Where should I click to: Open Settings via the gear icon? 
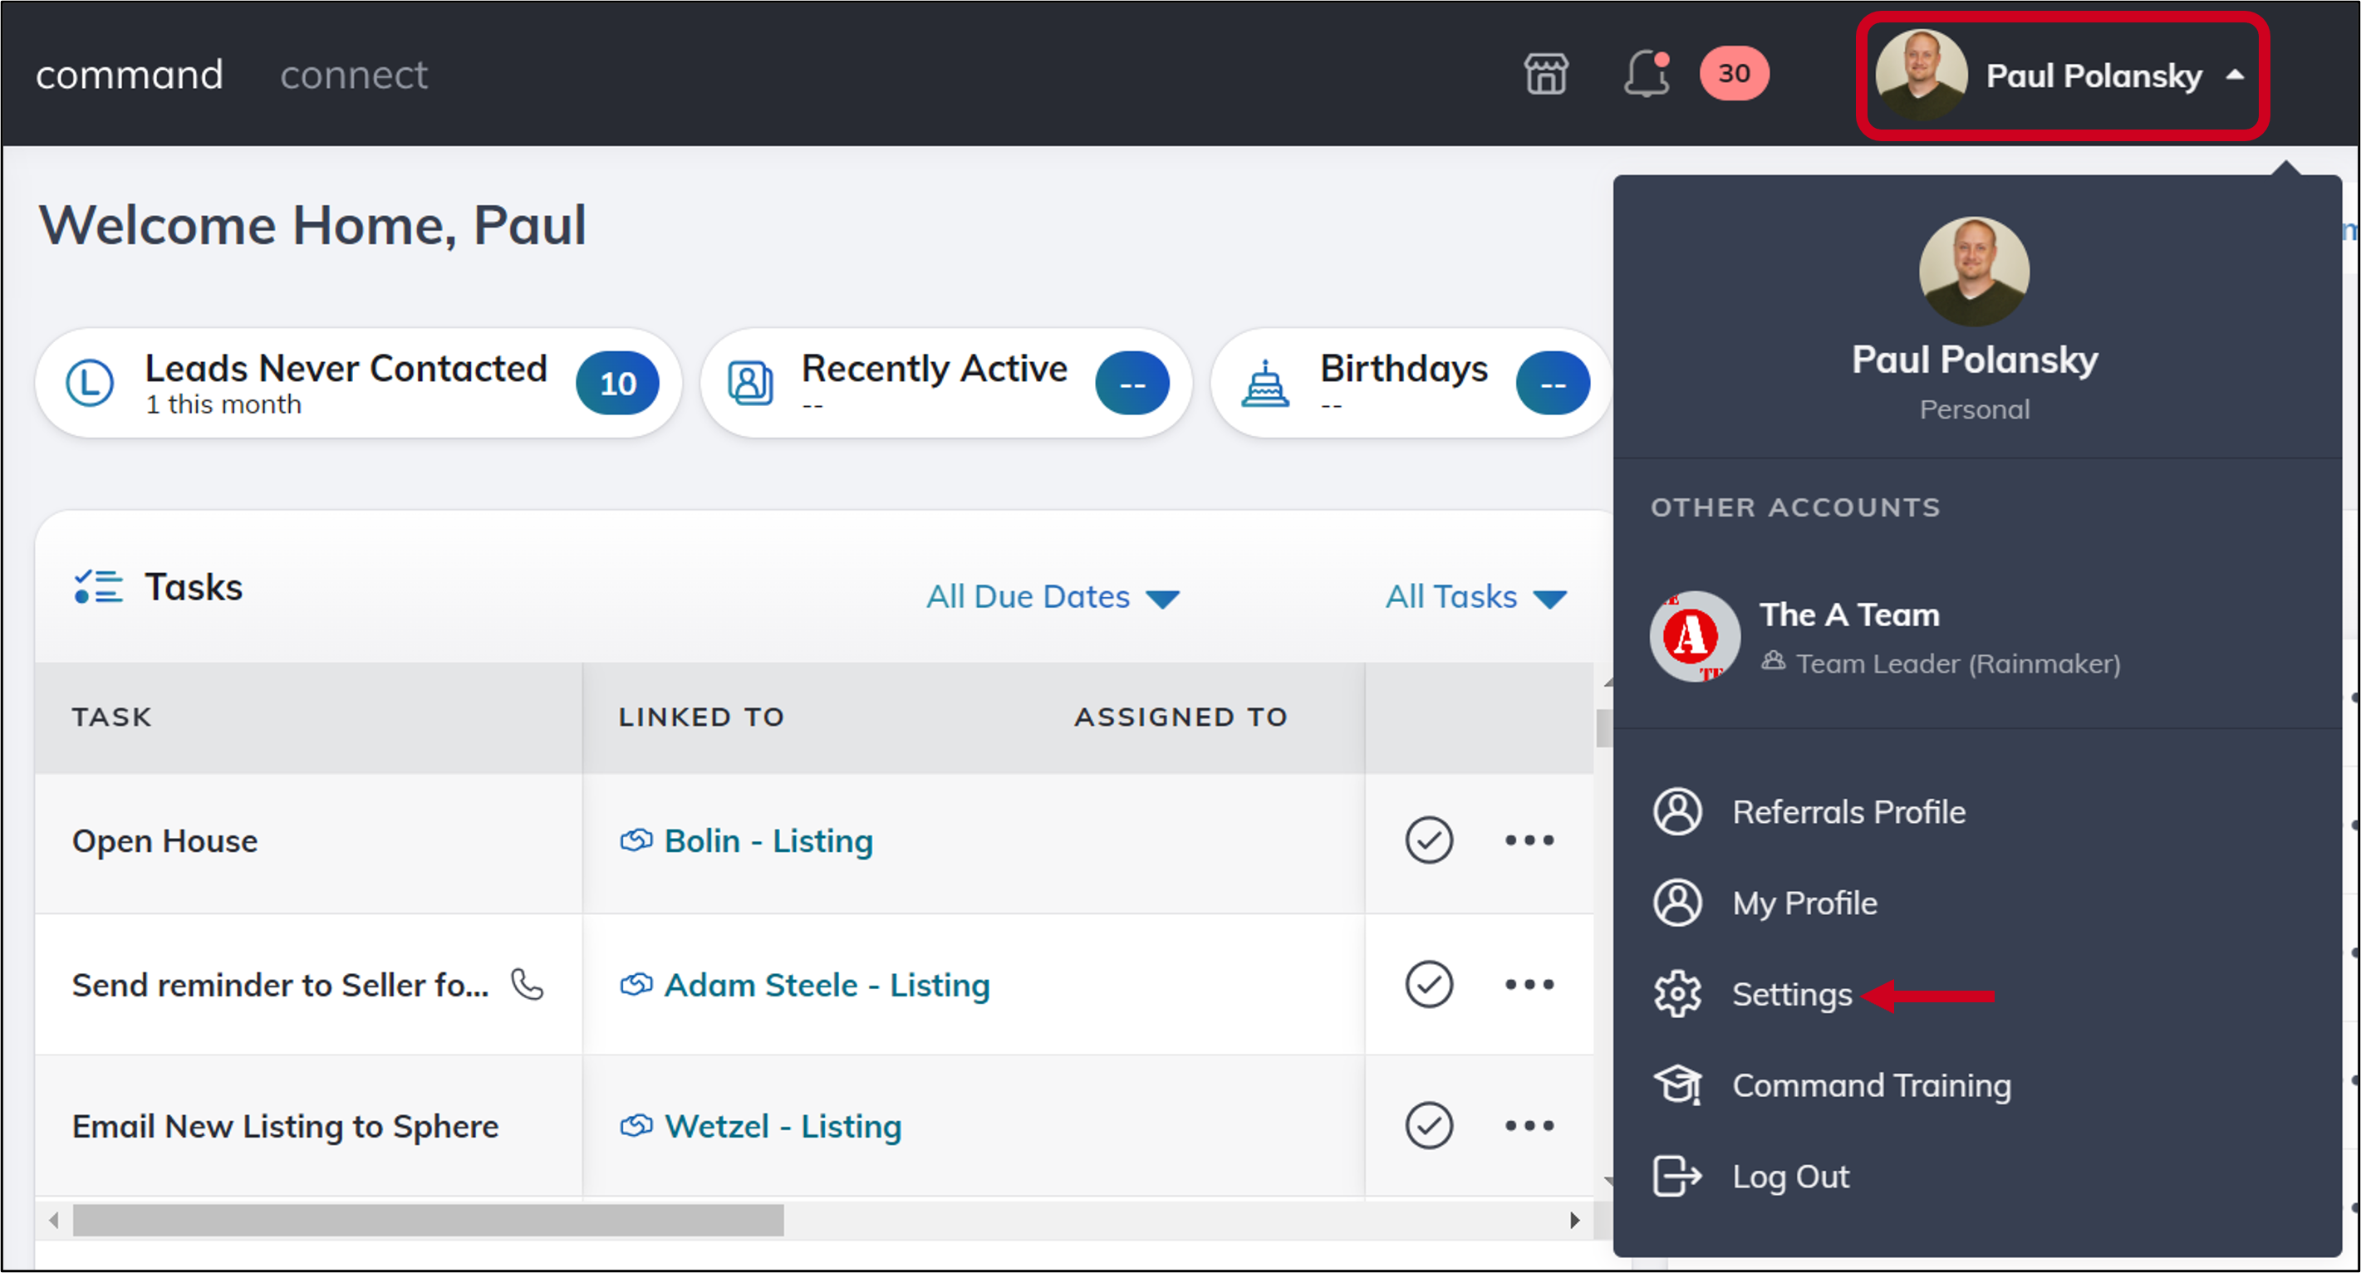[x=1677, y=993]
